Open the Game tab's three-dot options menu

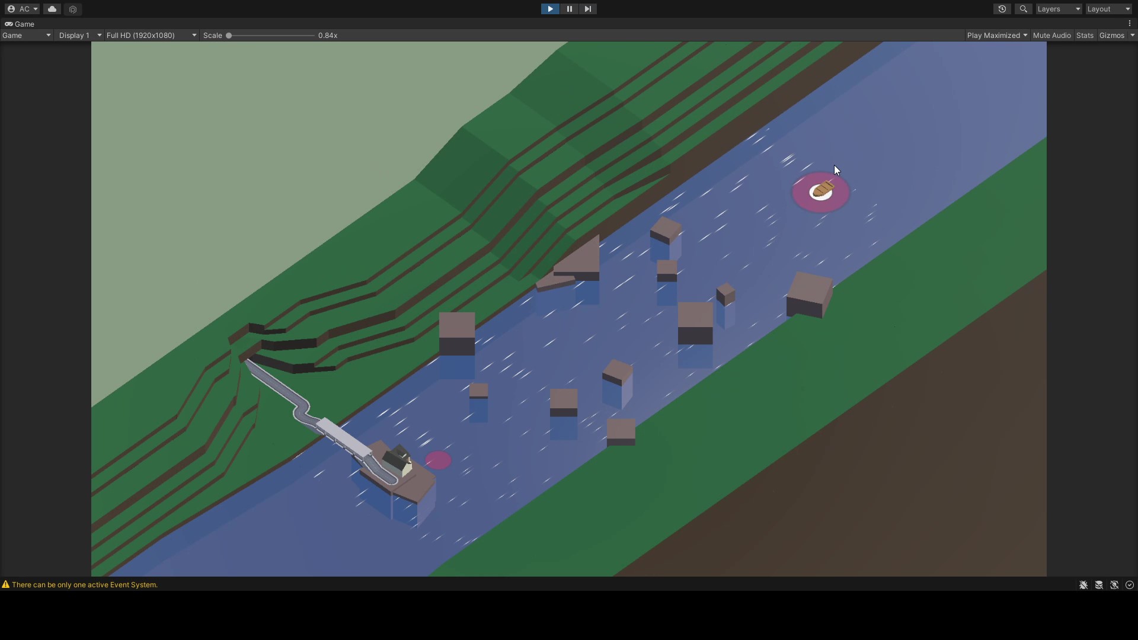[x=1130, y=24]
